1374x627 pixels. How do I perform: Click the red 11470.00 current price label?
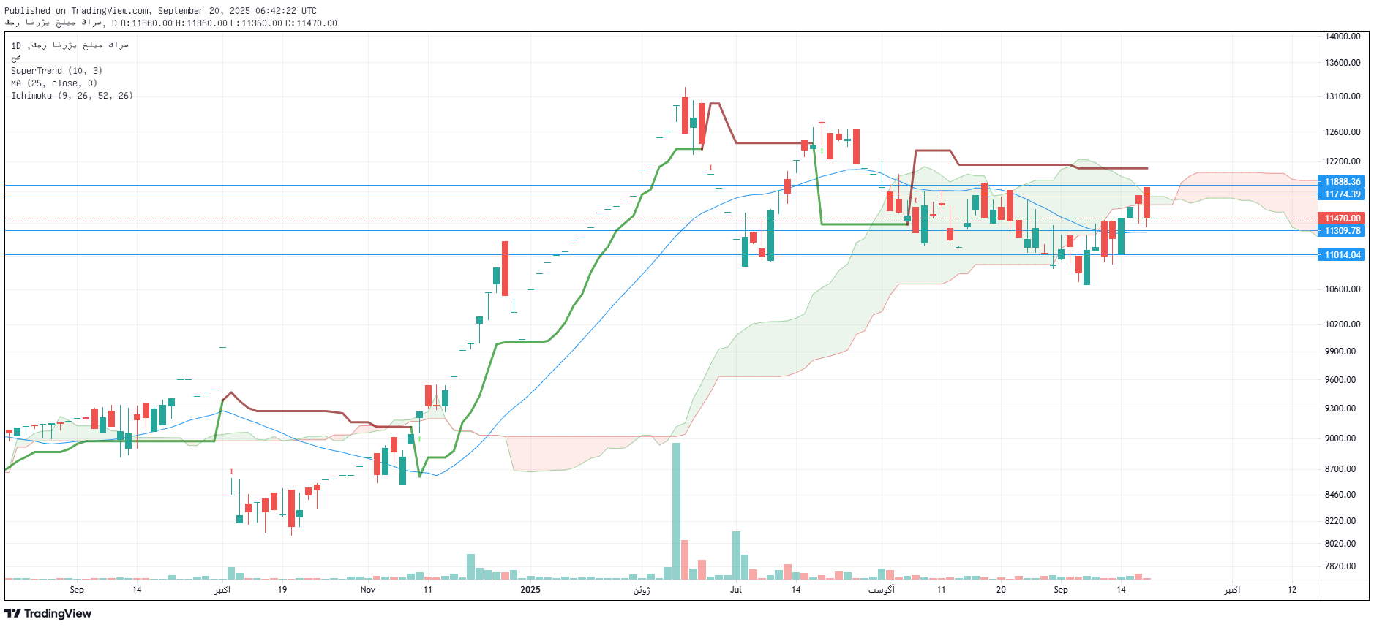pyautogui.click(x=1342, y=218)
